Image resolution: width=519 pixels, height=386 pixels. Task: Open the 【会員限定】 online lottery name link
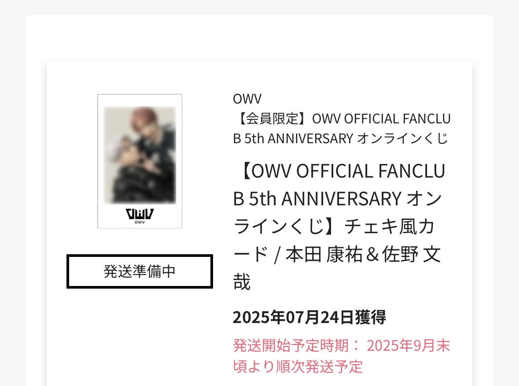click(x=342, y=129)
